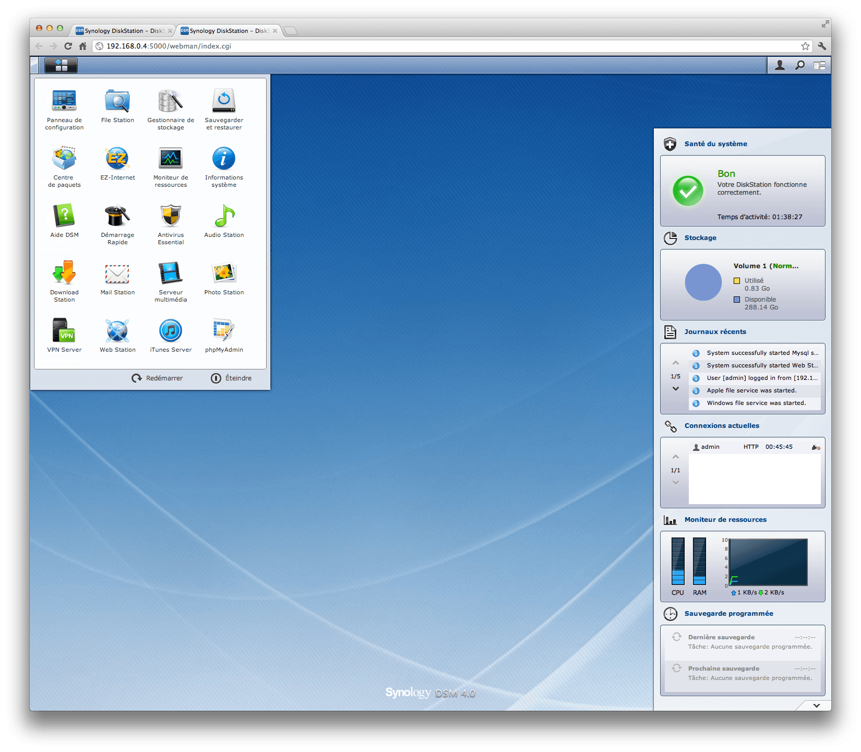Viewport: 861px width, 752px height.
Task: Click Éteindre to shut down
Action: point(231,378)
